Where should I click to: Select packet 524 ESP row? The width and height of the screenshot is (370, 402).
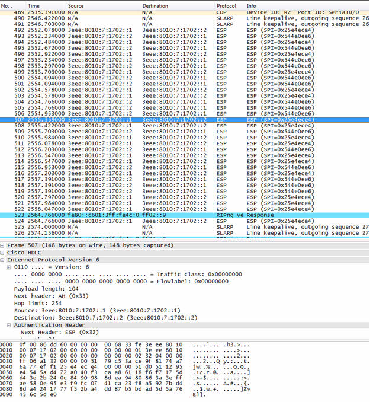click(x=185, y=221)
